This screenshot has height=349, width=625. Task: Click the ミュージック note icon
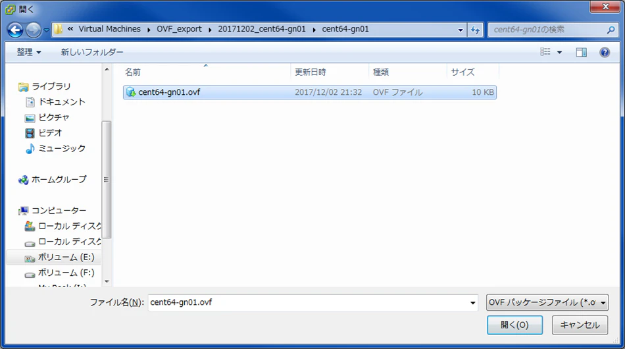(x=30, y=148)
